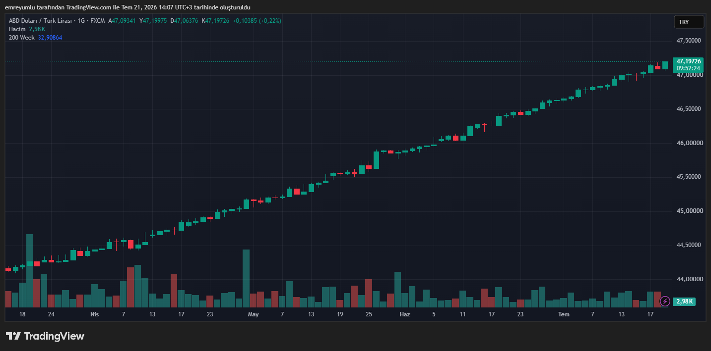Click the 45,00000 price axis label
This screenshot has height=351, width=711.
click(690, 211)
